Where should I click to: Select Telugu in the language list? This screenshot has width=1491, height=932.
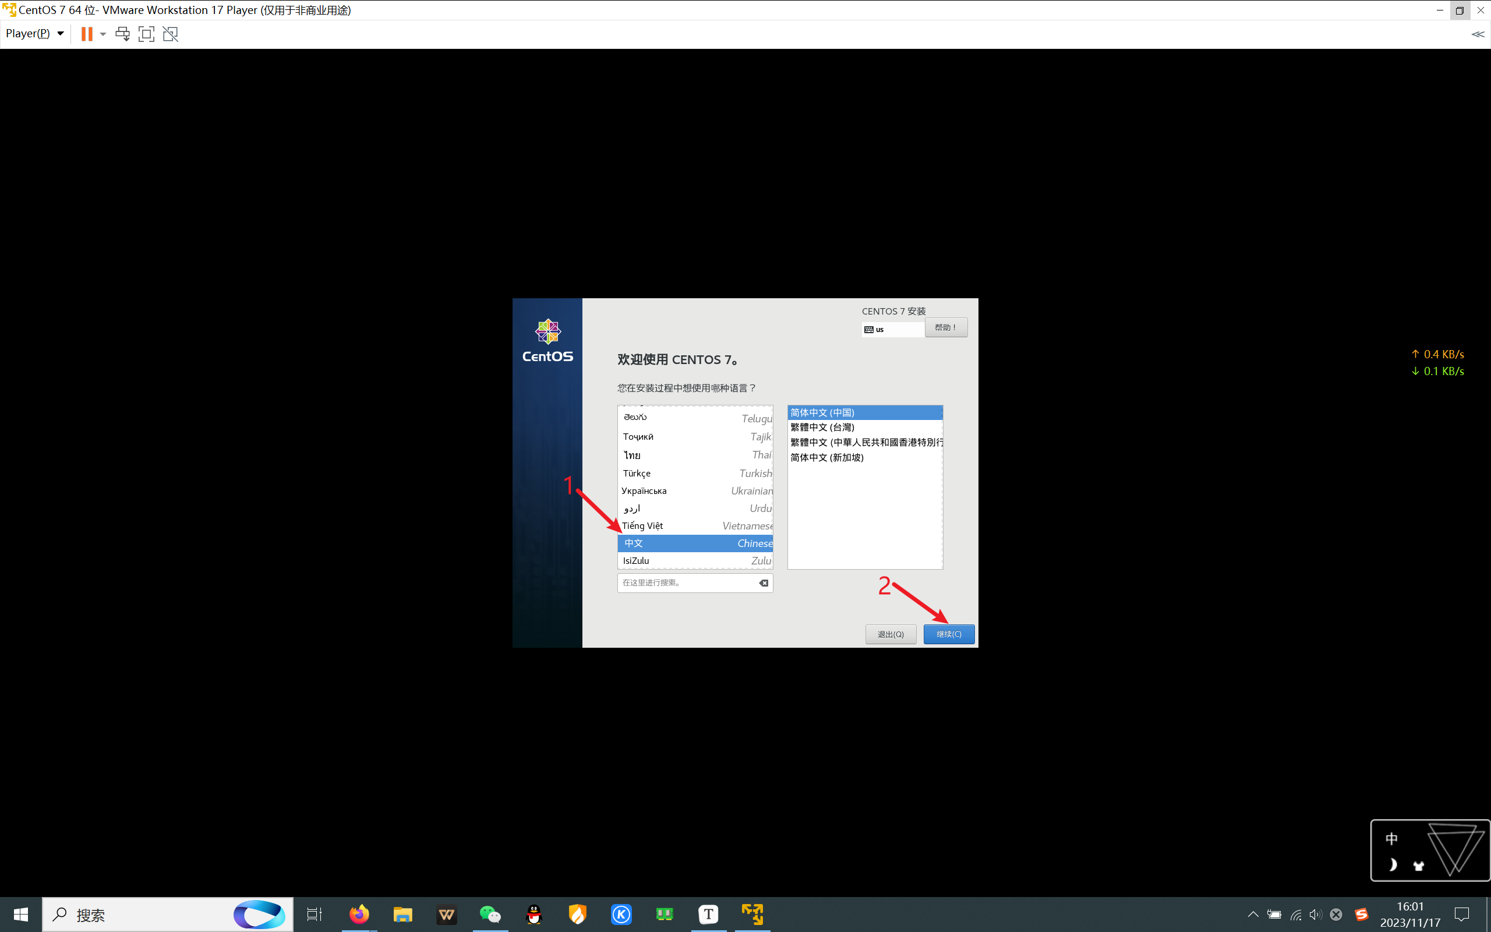(695, 418)
